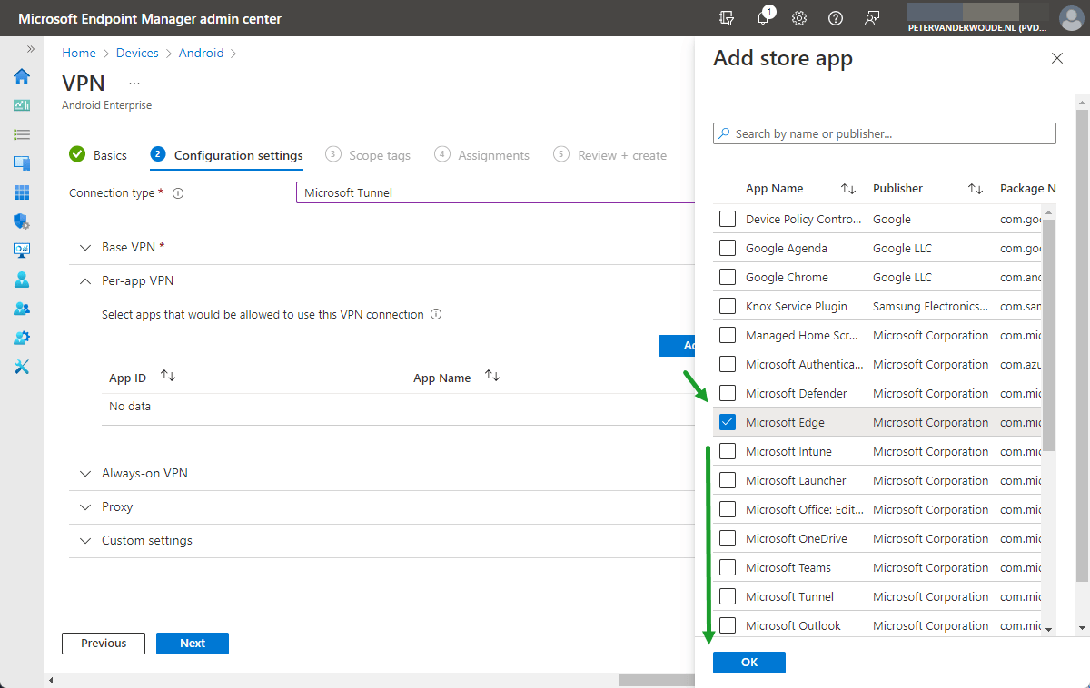Sort by App ID column arrows

coord(168,376)
